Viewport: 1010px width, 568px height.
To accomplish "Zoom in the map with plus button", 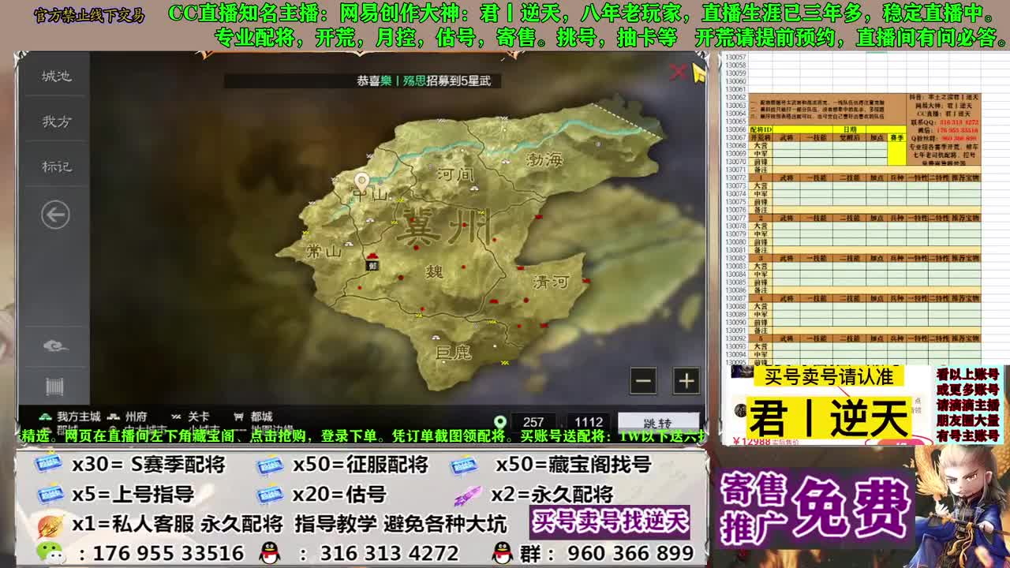I will coord(686,381).
